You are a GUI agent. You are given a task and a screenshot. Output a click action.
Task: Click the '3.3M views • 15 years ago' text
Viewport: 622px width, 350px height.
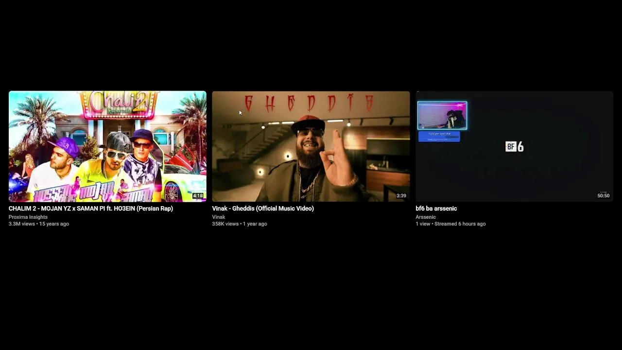click(39, 224)
